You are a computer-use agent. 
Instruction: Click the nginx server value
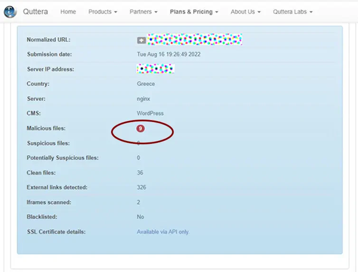tap(144, 99)
